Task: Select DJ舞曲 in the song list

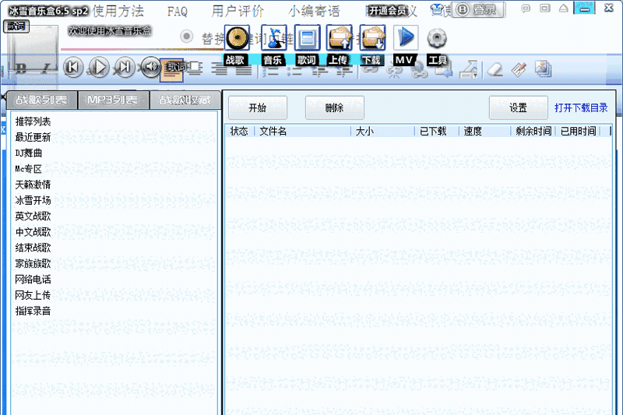Action: click(29, 153)
